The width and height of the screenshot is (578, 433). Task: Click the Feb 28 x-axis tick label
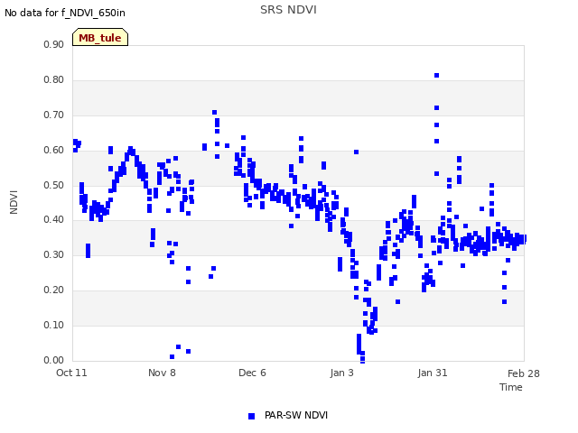[524, 373]
